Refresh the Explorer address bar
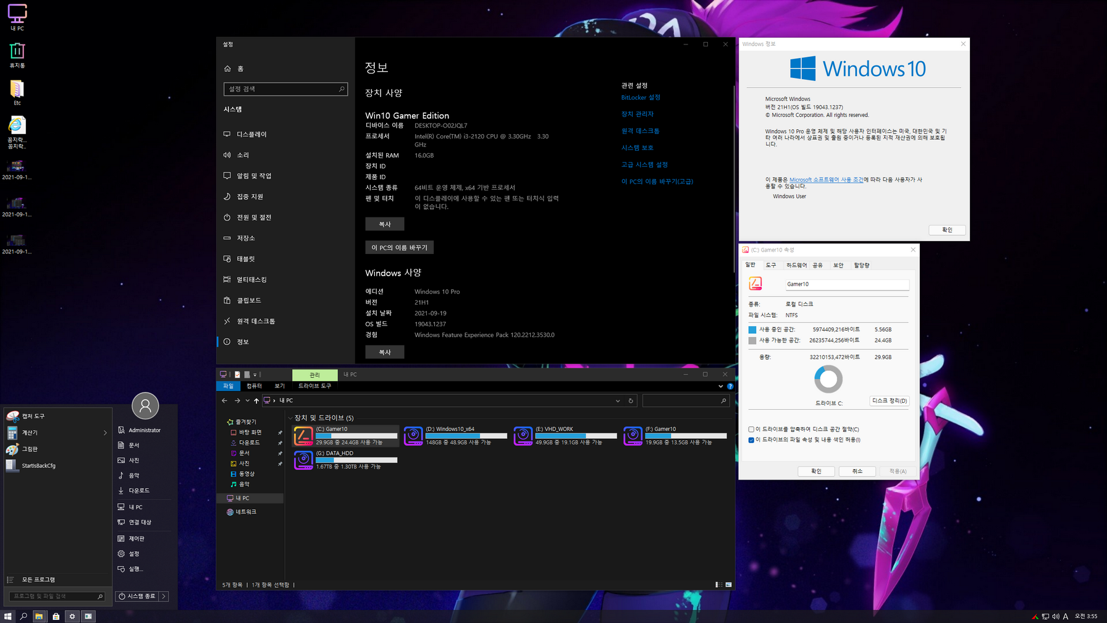1107x623 pixels. (x=631, y=400)
